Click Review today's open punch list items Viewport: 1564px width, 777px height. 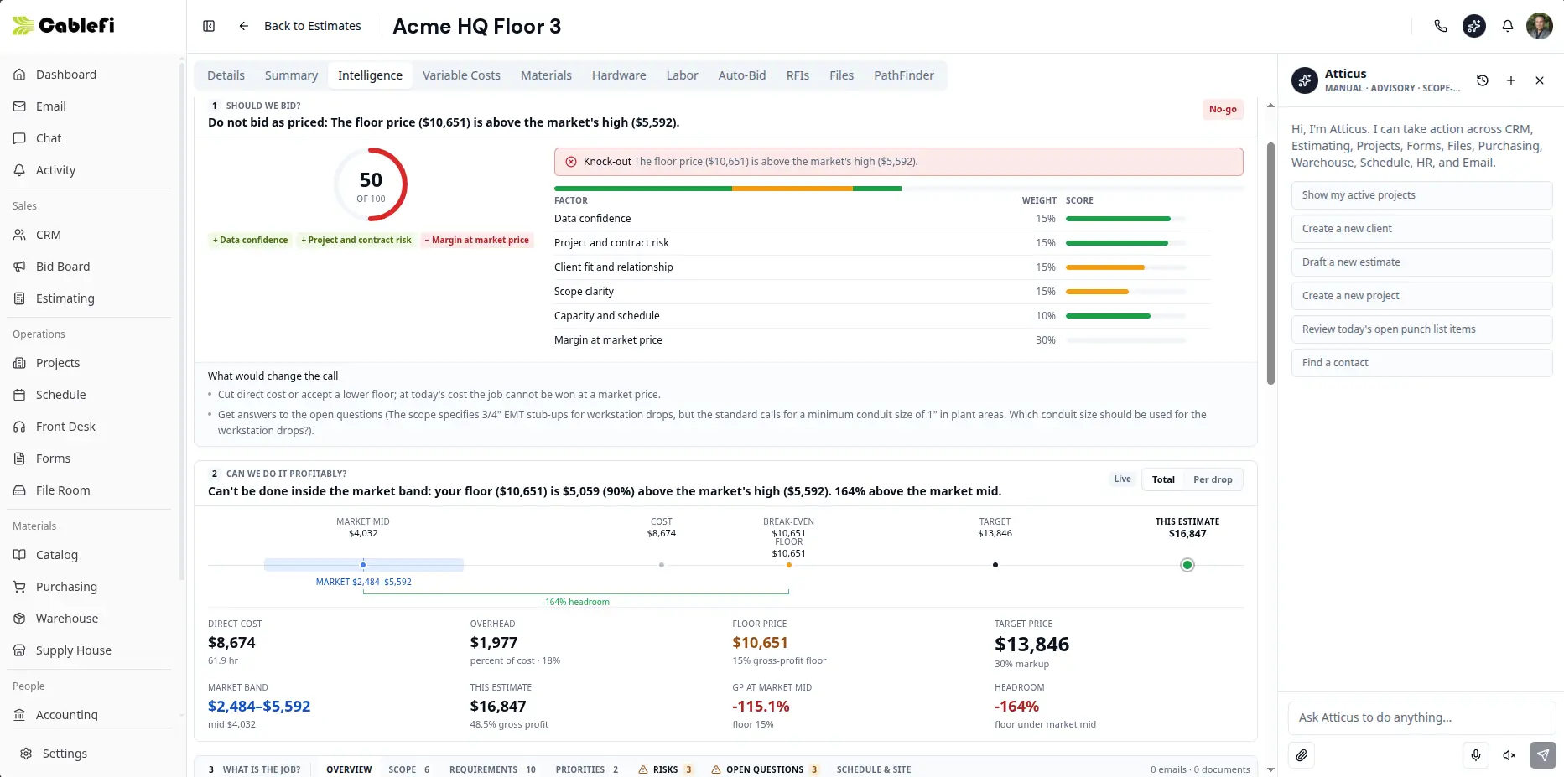1421,329
